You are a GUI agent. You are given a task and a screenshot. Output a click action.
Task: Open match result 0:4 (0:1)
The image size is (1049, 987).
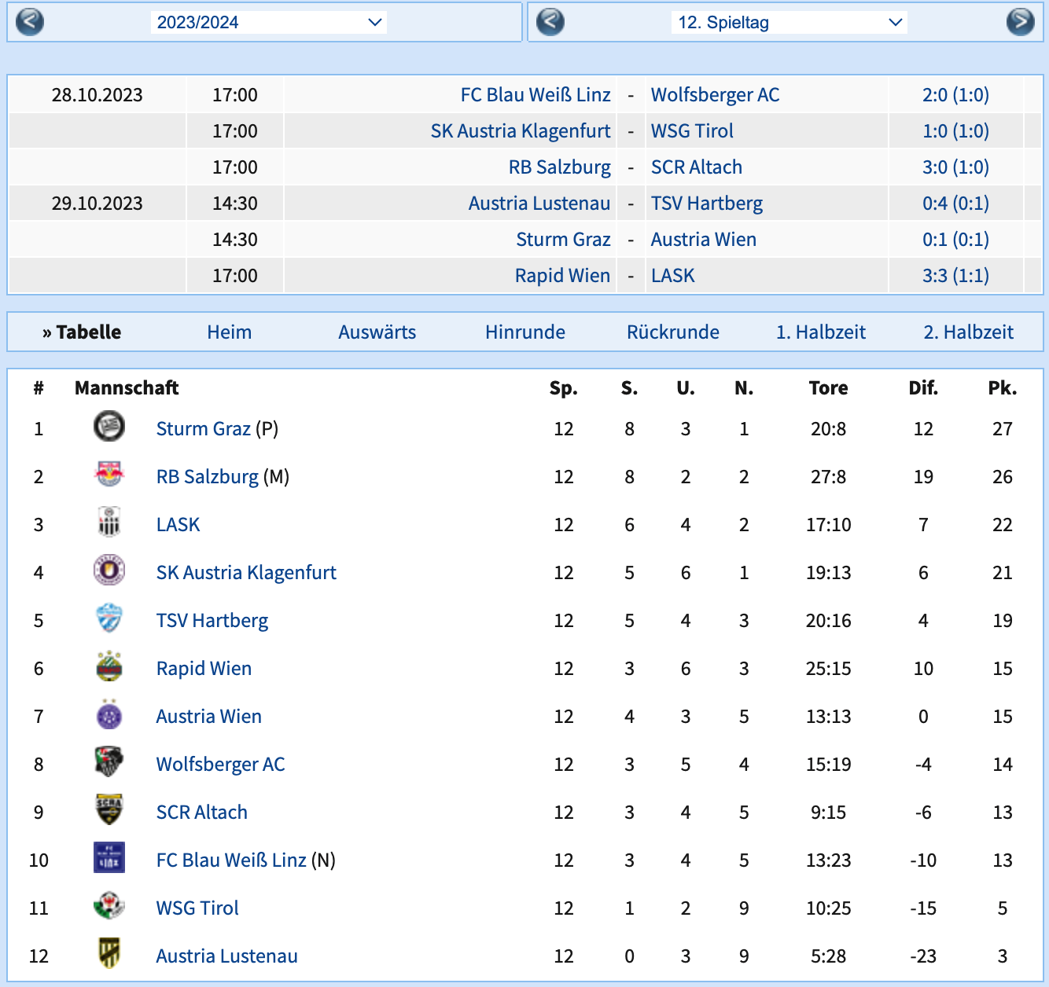pos(956,204)
